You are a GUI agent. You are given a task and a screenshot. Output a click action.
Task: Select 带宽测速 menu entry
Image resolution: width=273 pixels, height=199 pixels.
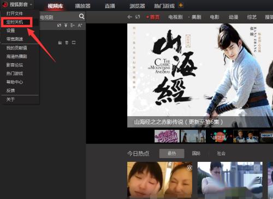point(15,39)
